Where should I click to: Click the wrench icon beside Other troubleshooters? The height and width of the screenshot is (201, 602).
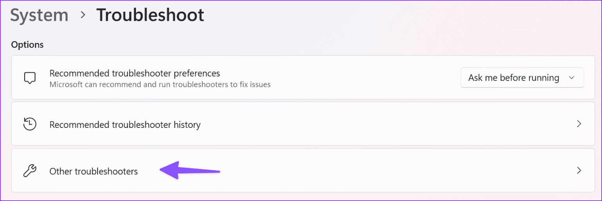(x=30, y=171)
